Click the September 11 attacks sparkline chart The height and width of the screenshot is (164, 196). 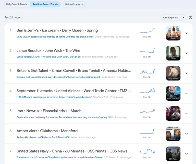147,91
